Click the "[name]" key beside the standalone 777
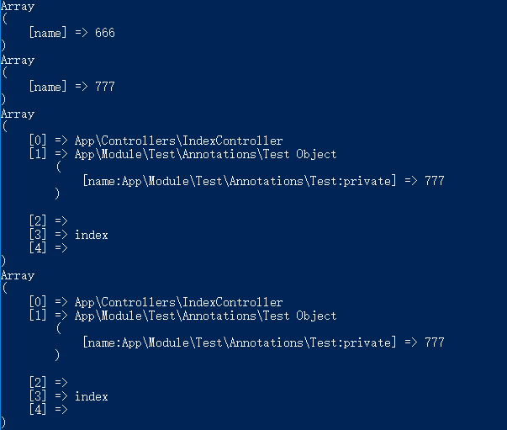 pyautogui.click(x=48, y=87)
